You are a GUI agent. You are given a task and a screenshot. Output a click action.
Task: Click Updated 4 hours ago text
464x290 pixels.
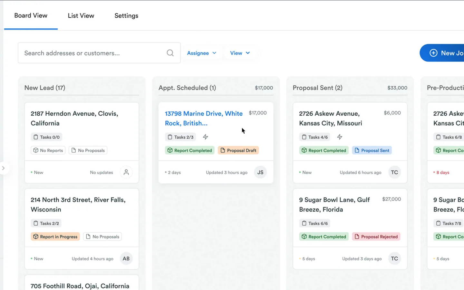coord(92,259)
